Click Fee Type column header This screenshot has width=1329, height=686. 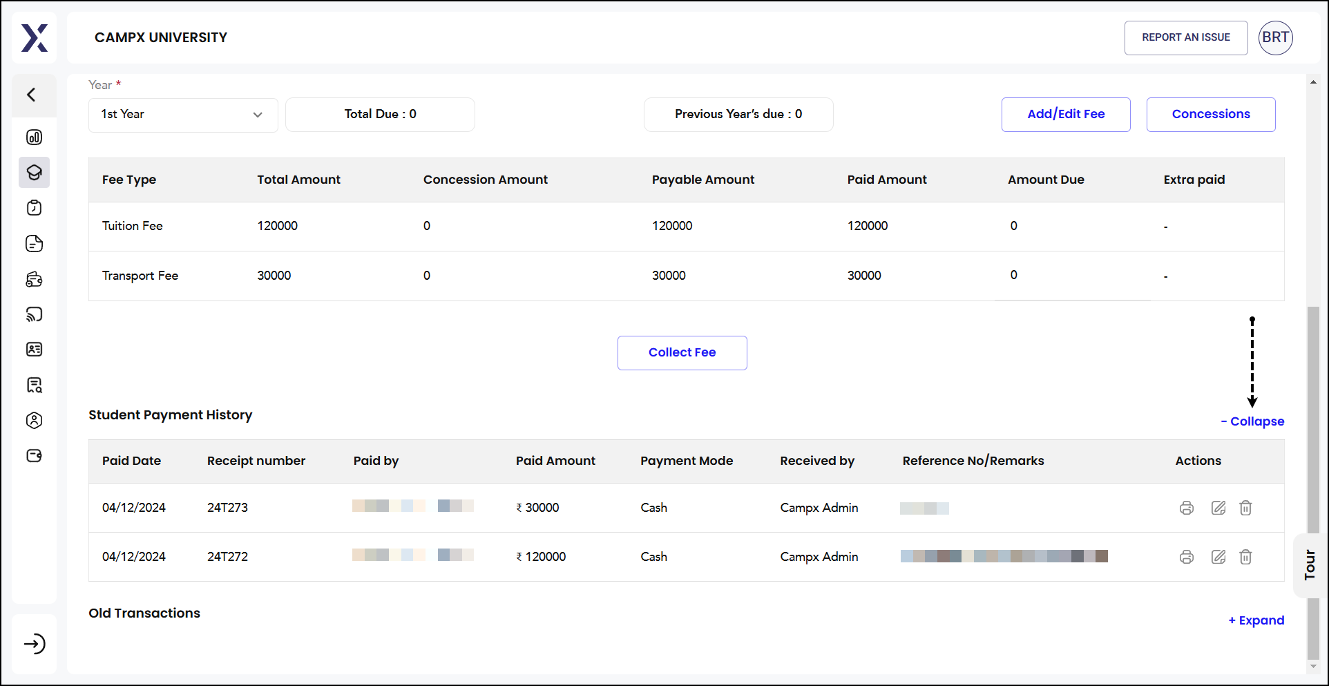pyautogui.click(x=129, y=180)
